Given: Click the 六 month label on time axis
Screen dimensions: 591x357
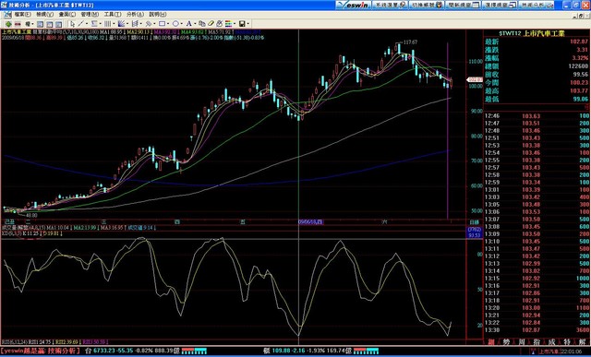Looking at the screenshot, I should [384, 222].
